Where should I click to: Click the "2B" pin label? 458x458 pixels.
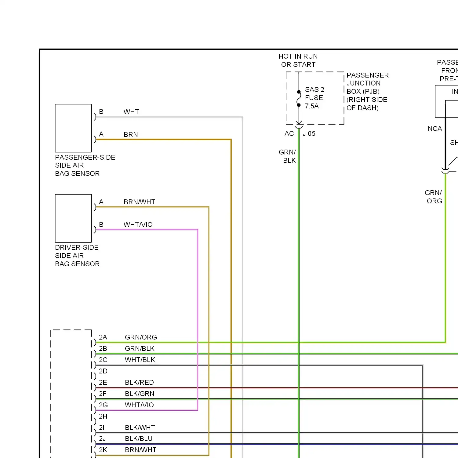[x=103, y=348]
